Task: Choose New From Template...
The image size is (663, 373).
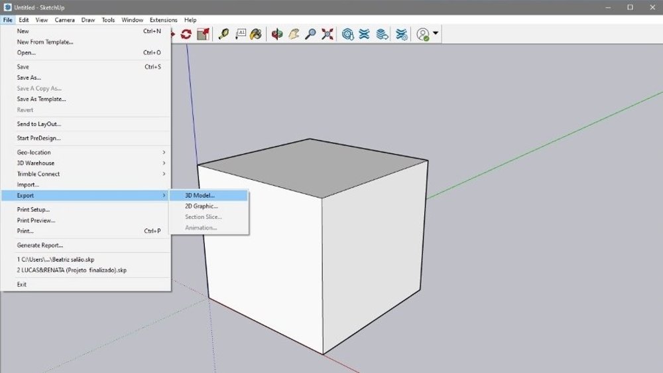Action: click(x=86, y=42)
